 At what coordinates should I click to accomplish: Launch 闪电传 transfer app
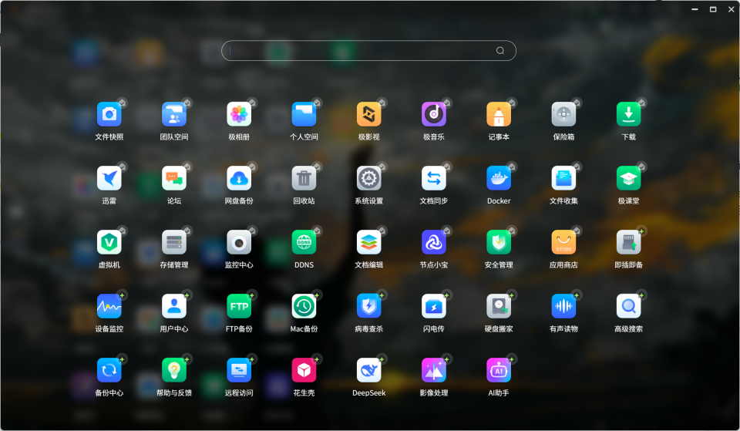click(x=434, y=306)
